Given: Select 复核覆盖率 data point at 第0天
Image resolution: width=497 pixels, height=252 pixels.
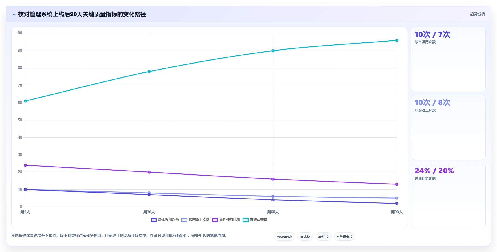Looking at the screenshot, I should click(25, 101).
